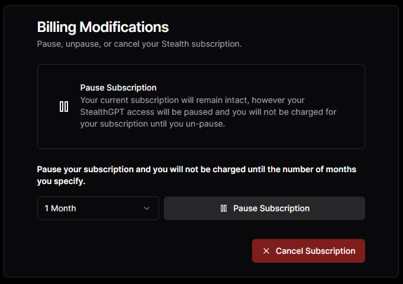Click the large pause icon in the info card

pyautogui.click(x=64, y=106)
